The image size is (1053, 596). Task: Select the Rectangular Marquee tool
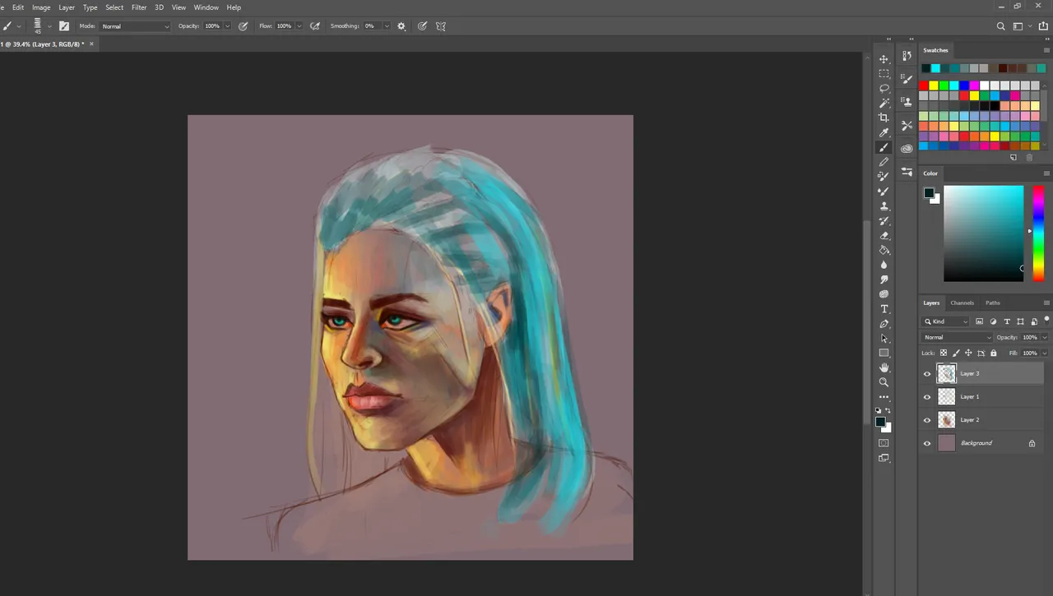(x=884, y=74)
